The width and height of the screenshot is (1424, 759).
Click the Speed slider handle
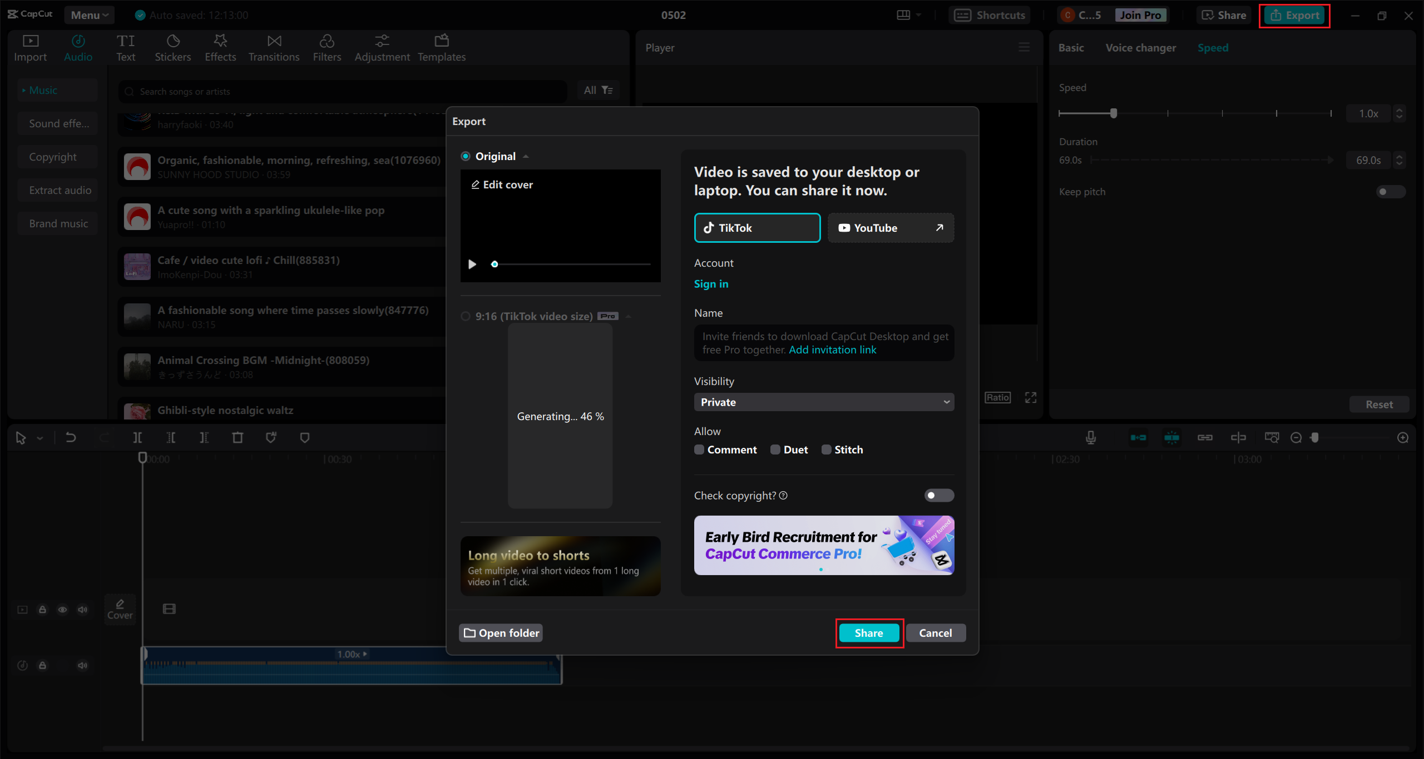click(x=1114, y=113)
